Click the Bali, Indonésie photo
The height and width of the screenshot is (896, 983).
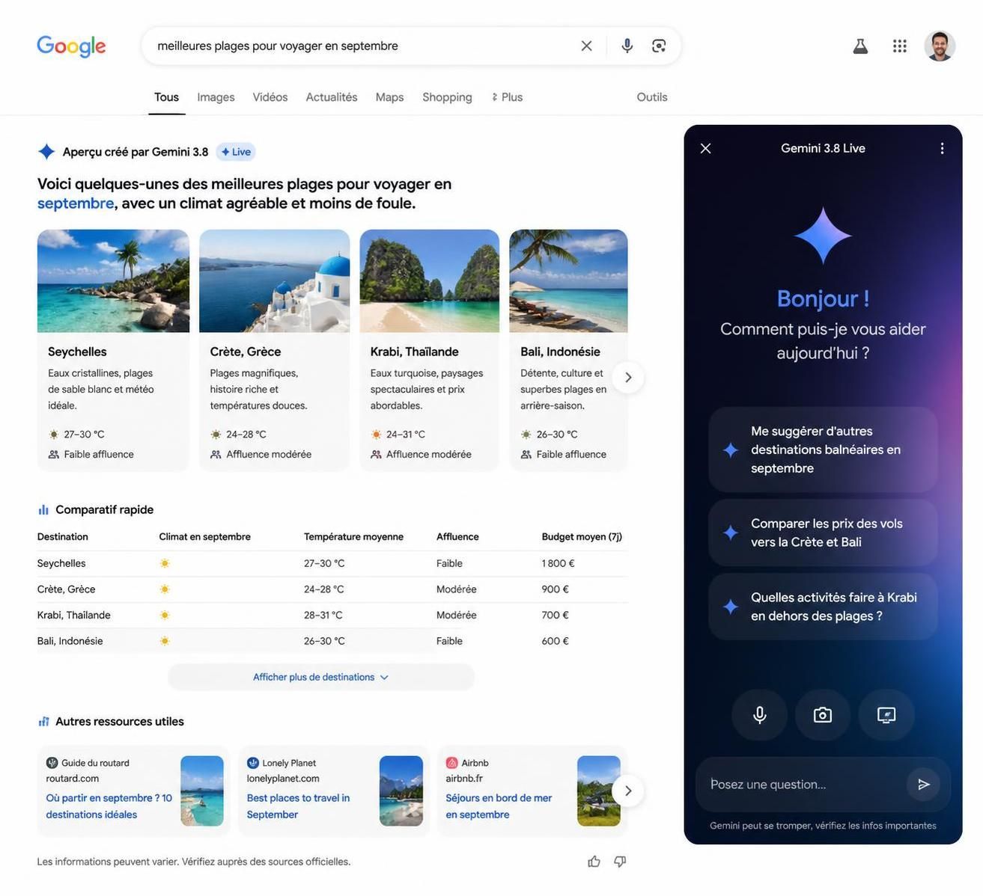point(568,280)
